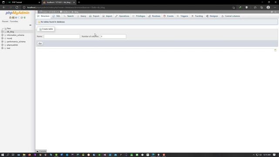Switch to the Search tab

(x=69, y=16)
